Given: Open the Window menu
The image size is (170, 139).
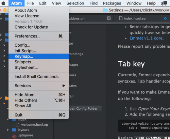Looking at the screenshot, I should (134, 3).
